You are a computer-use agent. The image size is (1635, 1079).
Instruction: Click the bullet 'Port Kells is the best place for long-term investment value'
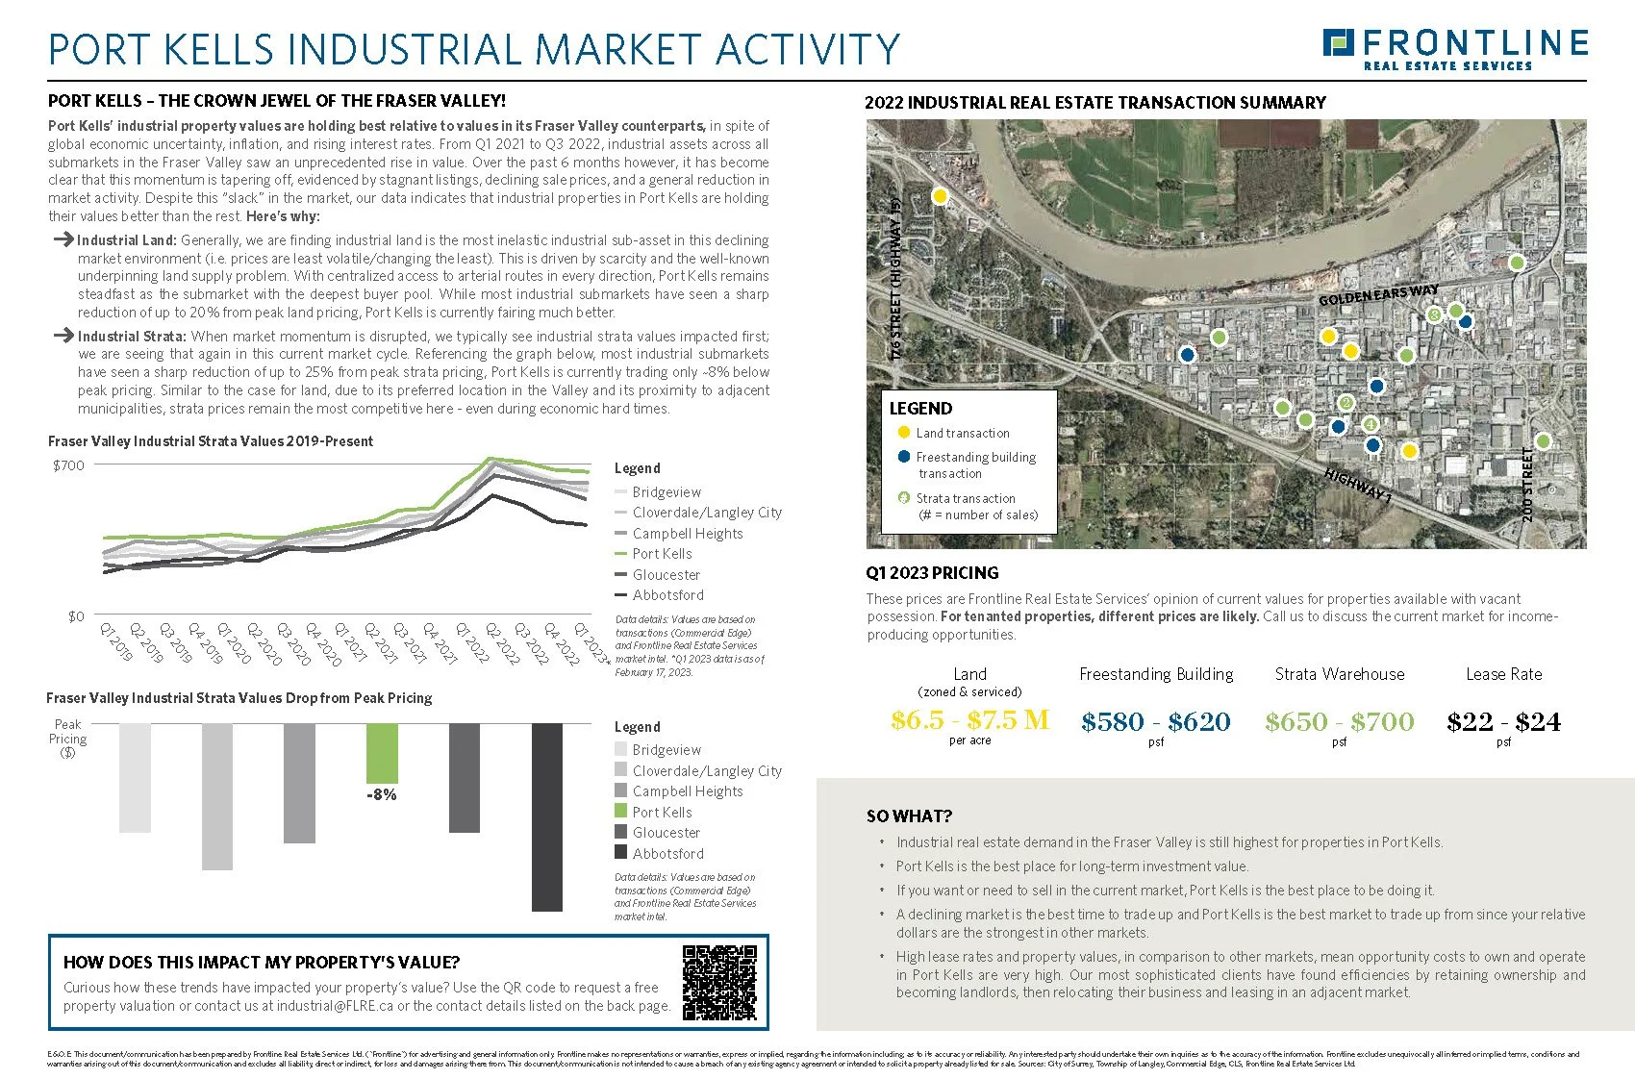(x=1072, y=866)
